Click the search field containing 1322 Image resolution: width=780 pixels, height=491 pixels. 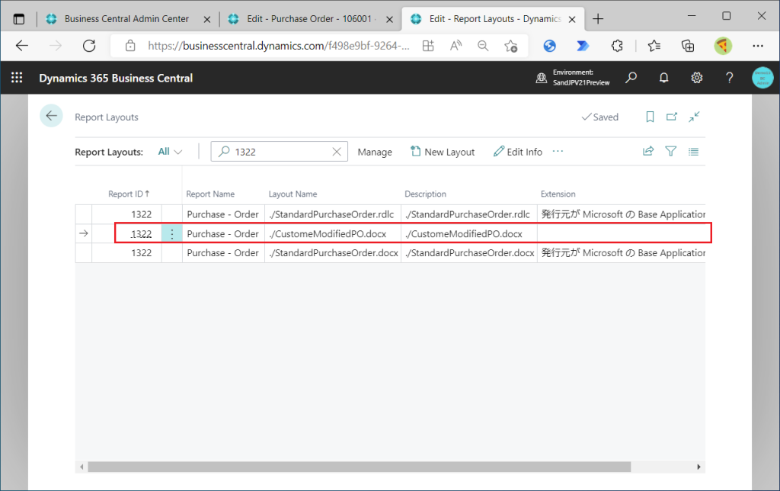pyautogui.click(x=279, y=152)
